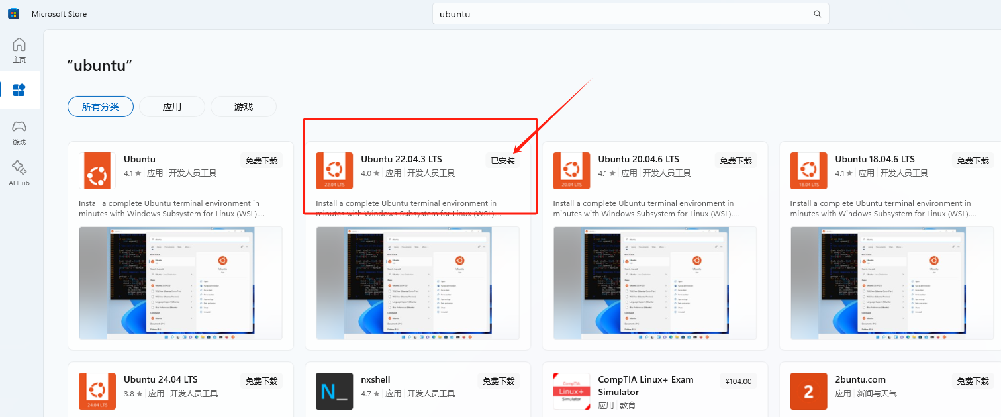Screen dimensions: 1001x417
Task: Click the nxshell app icon
Action: (334, 391)
